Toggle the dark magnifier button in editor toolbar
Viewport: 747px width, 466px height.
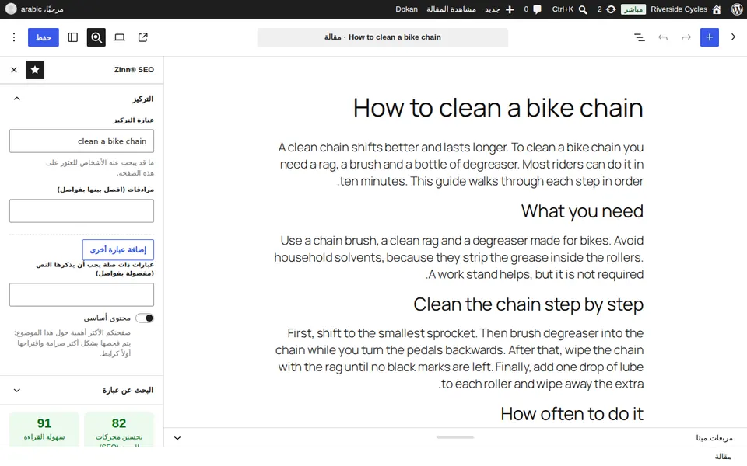tap(96, 37)
